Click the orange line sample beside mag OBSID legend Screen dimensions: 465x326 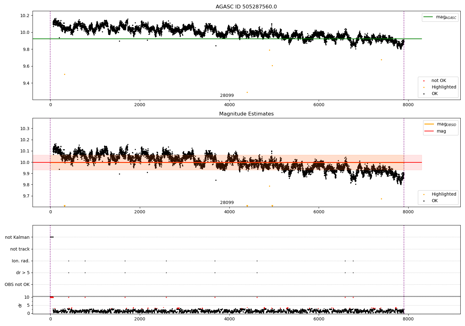429,124
